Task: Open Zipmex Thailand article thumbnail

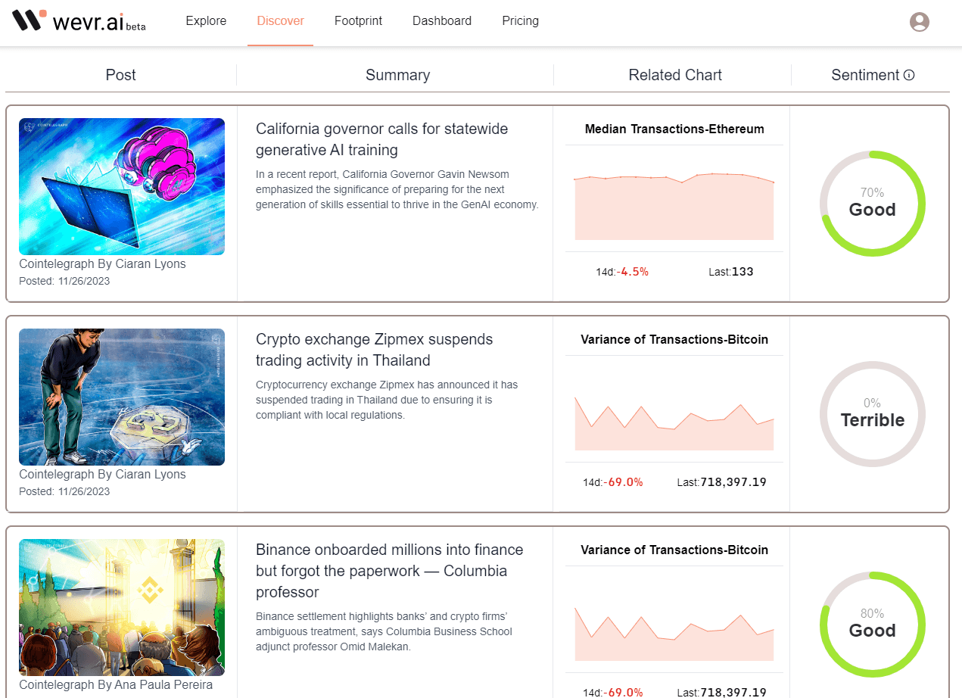Action: (x=122, y=397)
